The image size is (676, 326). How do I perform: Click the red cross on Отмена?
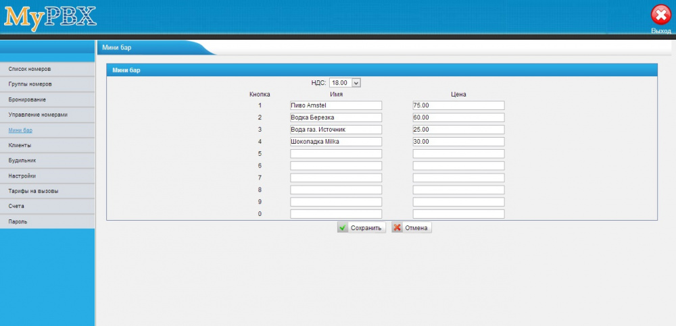[x=397, y=228]
